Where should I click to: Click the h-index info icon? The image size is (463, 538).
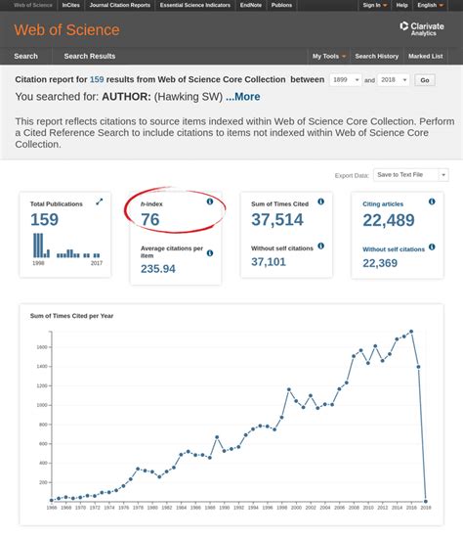coord(210,202)
